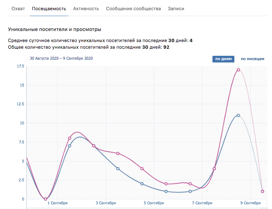Click the pink peak data point at 17
This screenshot has width=272, height=209.
238,70
